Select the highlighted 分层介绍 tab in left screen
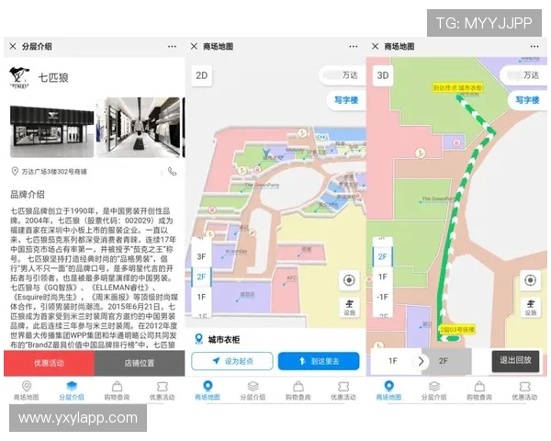 (x=72, y=390)
